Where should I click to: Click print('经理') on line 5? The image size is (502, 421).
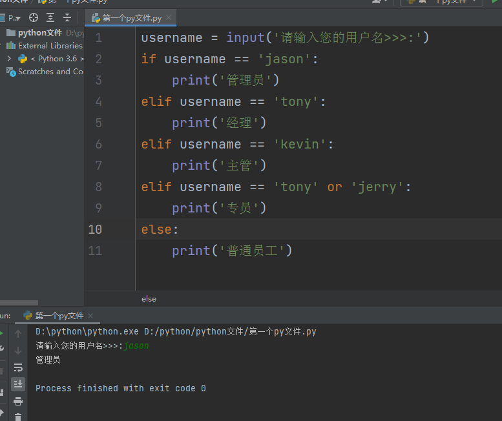[x=219, y=123]
